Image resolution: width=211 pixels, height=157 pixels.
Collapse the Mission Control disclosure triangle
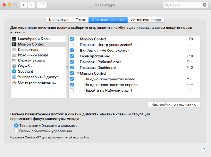[x=78, y=73]
